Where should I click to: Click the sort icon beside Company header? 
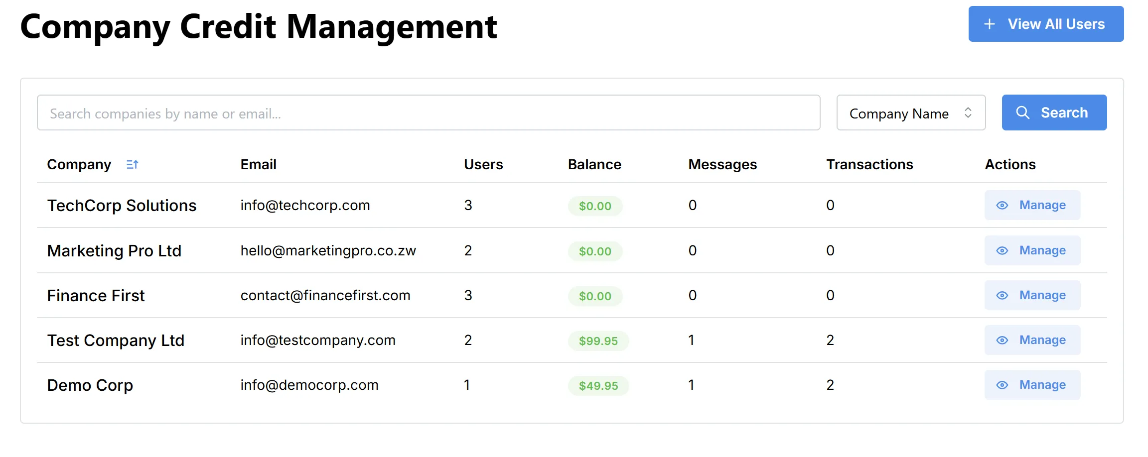[x=132, y=164]
